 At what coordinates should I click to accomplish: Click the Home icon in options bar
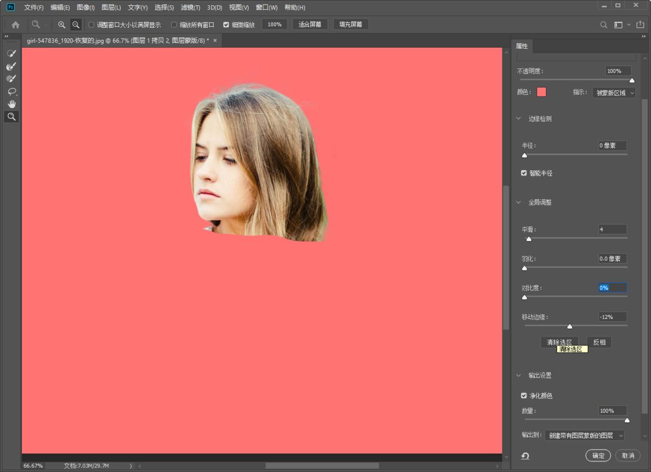[16, 25]
